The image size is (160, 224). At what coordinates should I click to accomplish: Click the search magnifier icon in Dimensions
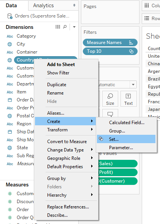(65, 27)
